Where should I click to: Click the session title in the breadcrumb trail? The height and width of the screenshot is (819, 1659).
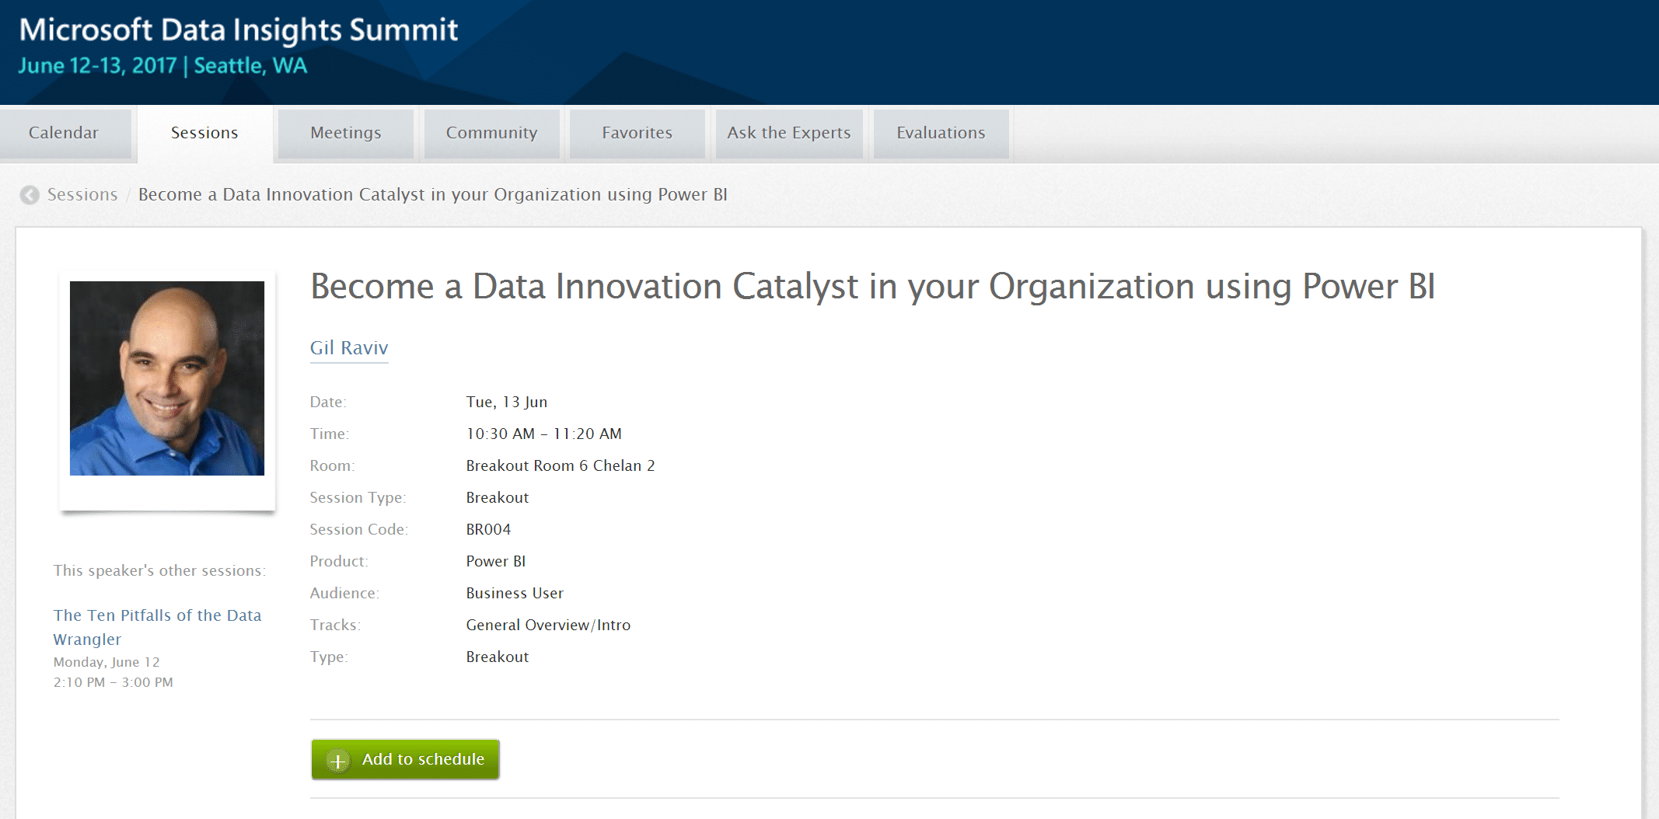coord(432,195)
